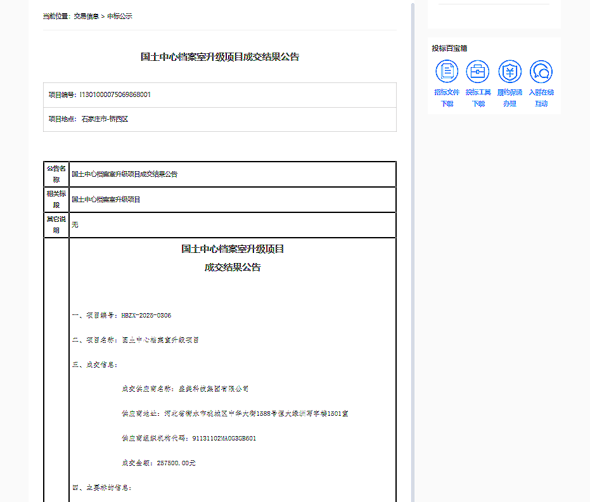Go to 中标公示 in the breadcrumb
This screenshot has height=502, width=590.
pyautogui.click(x=120, y=16)
